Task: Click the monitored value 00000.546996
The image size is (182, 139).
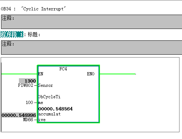Action: tap(19, 115)
